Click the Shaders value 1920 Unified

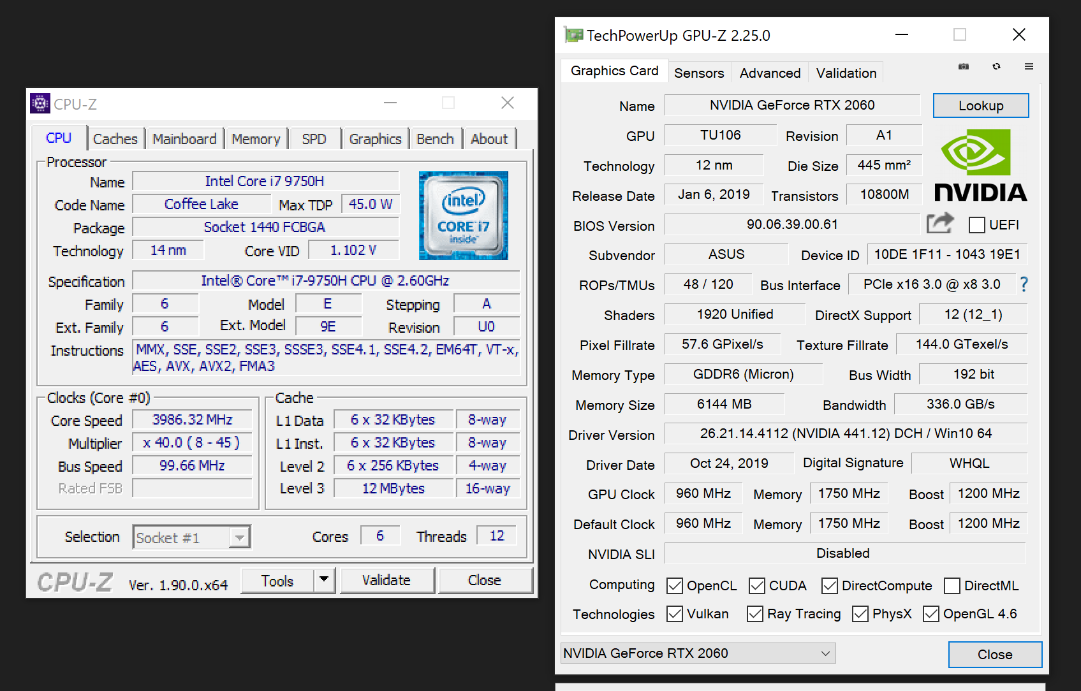735,314
